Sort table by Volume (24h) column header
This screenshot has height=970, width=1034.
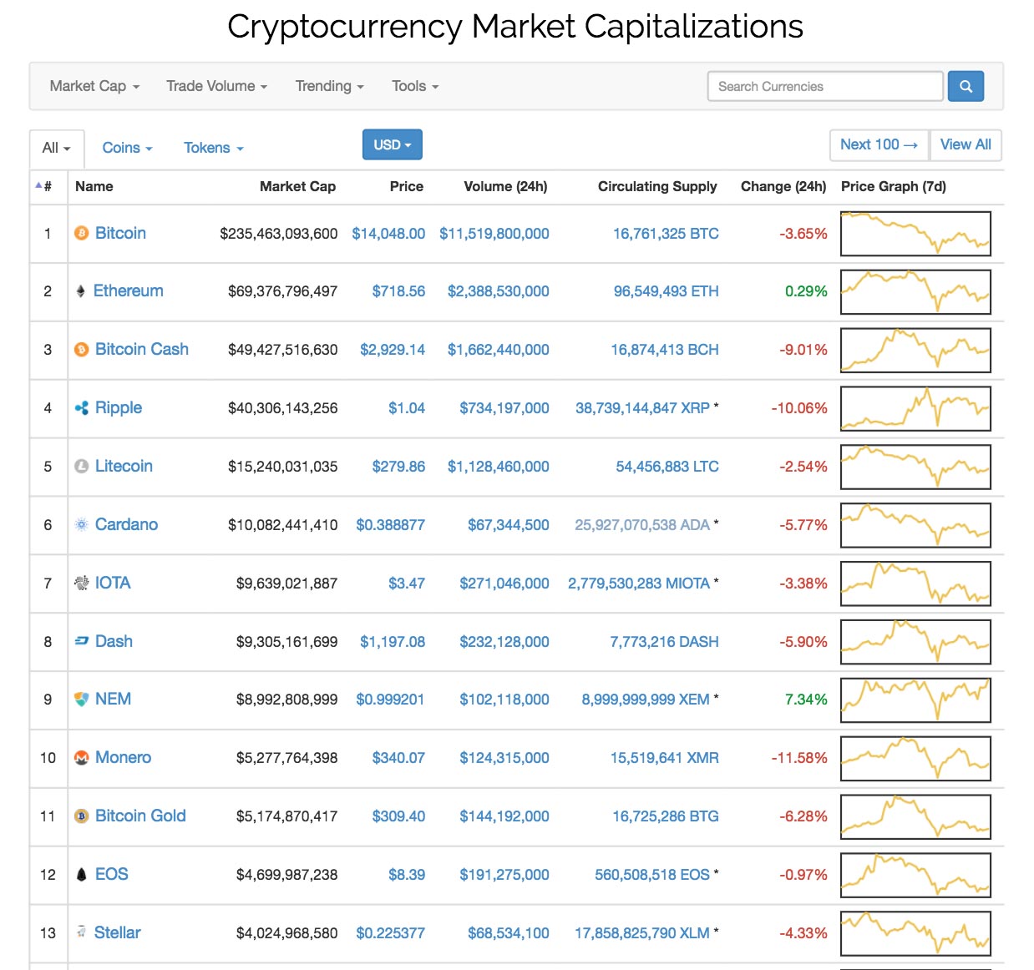pos(505,186)
